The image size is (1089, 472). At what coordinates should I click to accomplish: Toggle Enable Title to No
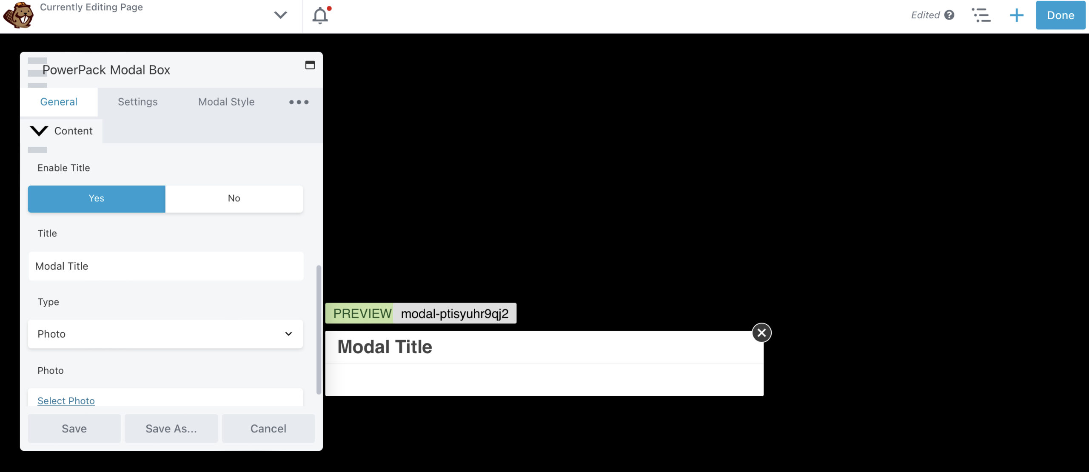[x=234, y=197]
